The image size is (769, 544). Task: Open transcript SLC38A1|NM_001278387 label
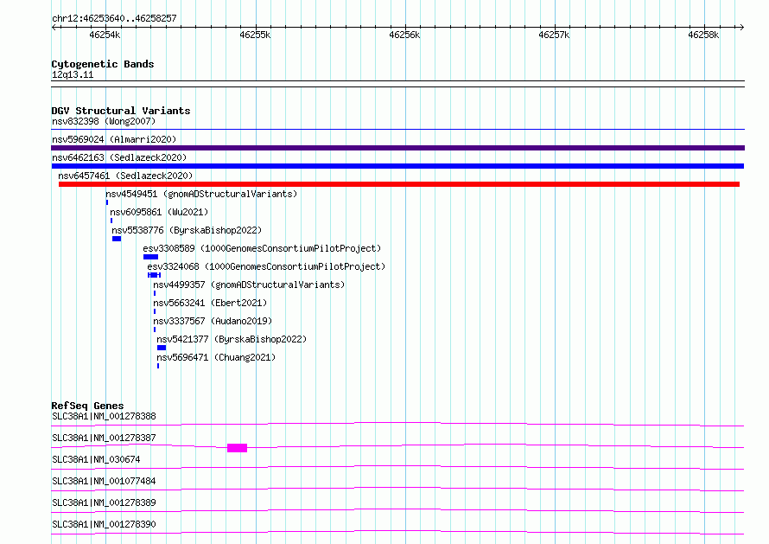[104, 438]
